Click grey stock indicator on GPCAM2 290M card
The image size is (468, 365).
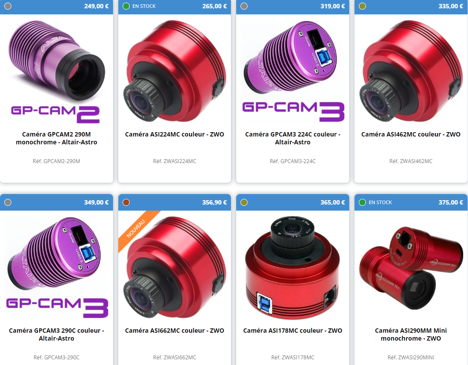coord(8,6)
